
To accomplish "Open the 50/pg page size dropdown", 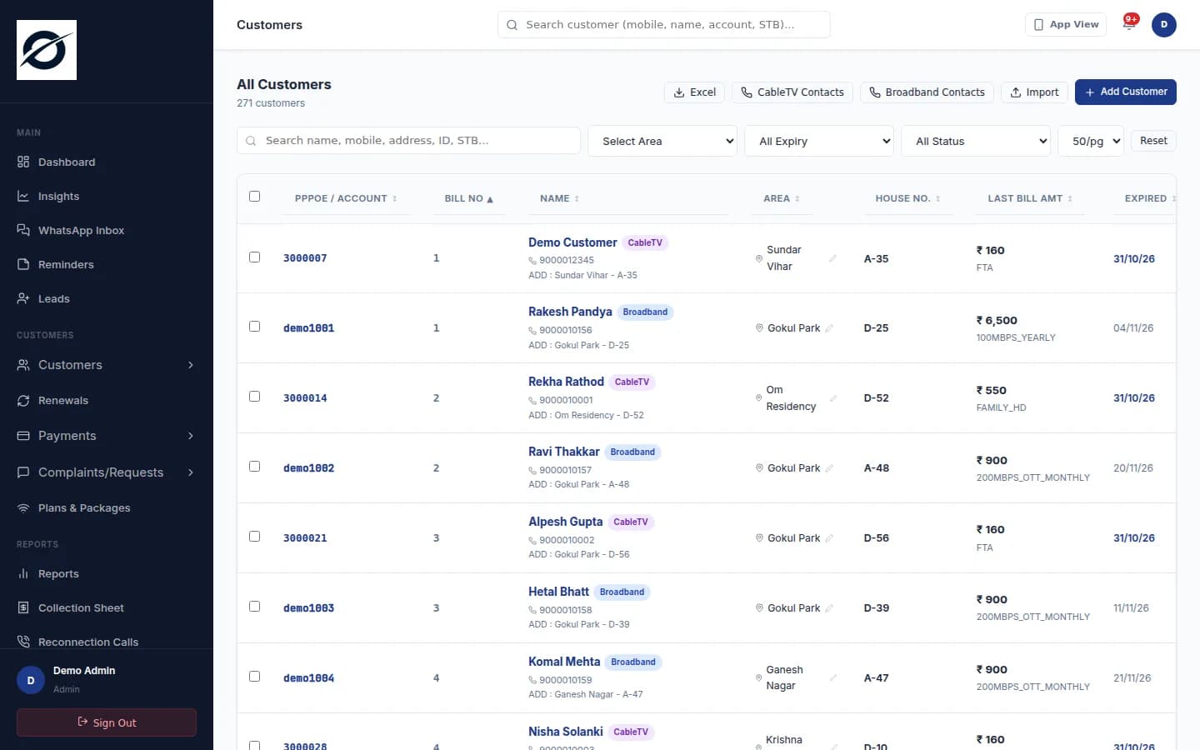I will [x=1091, y=141].
